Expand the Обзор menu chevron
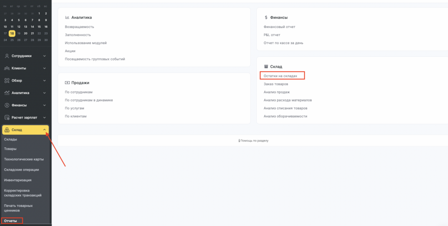 point(44,81)
